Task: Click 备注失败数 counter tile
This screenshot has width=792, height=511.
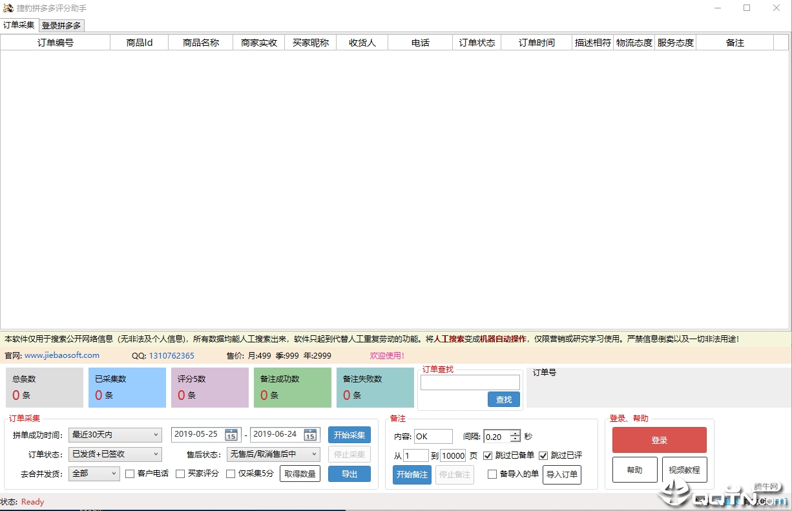Action: coord(375,388)
